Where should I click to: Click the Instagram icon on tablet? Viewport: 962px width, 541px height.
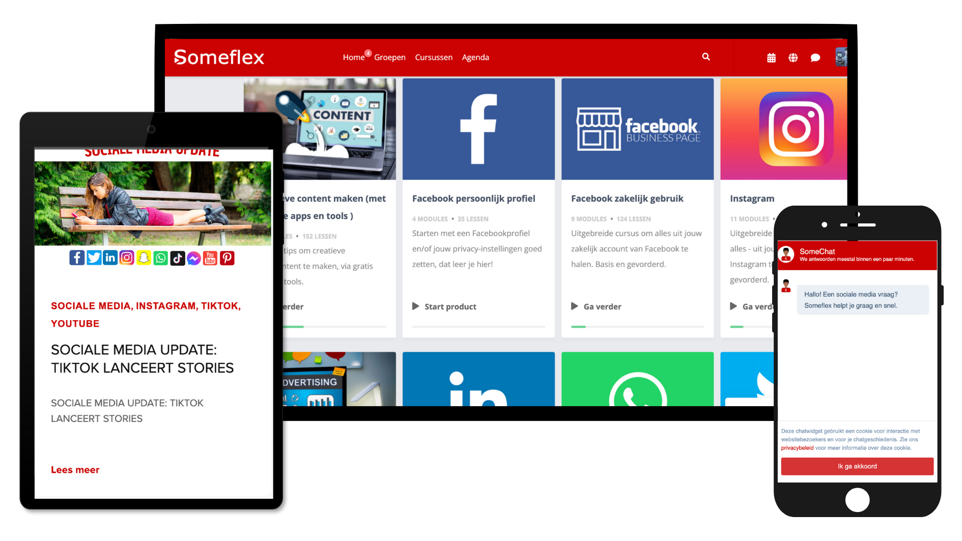coord(127,258)
